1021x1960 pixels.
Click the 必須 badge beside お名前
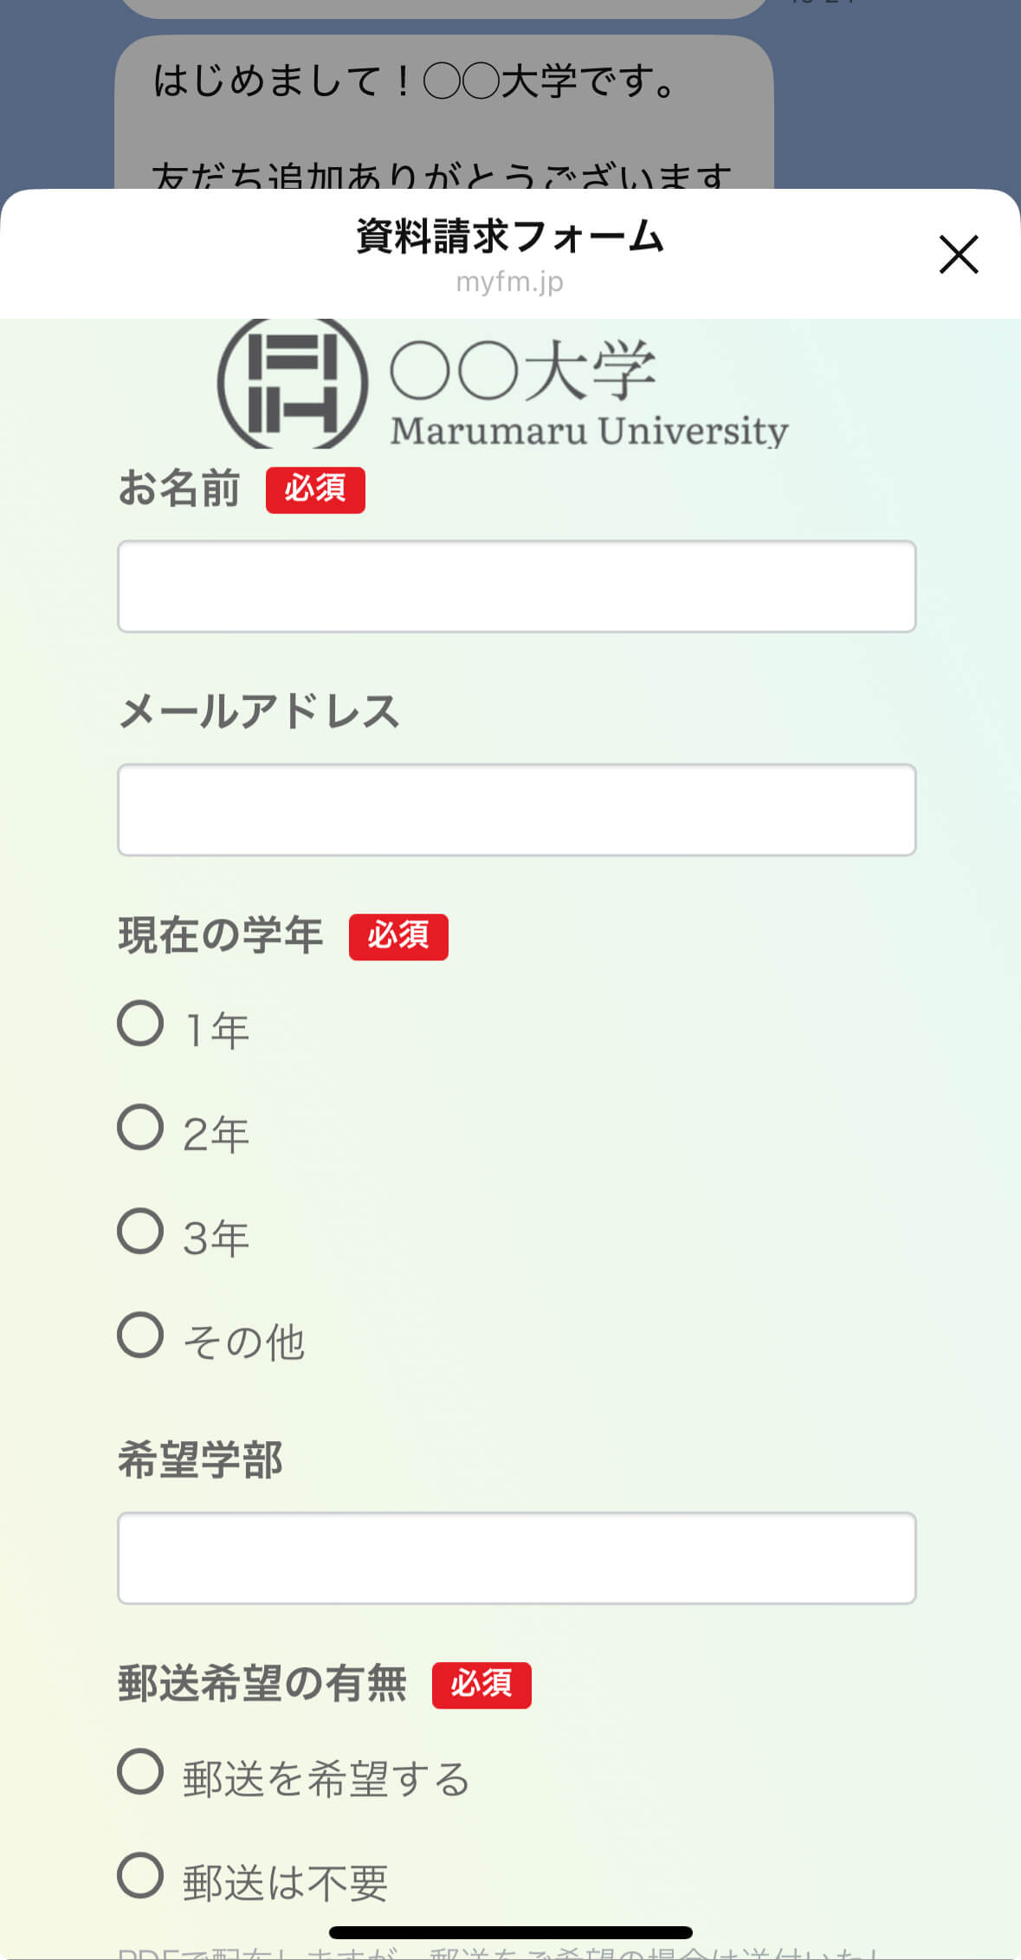315,490
